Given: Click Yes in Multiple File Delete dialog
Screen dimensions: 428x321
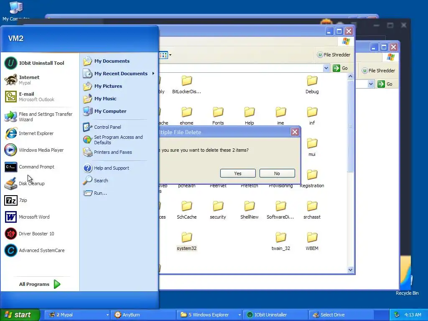Looking at the screenshot, I should (x=238, y=173).
